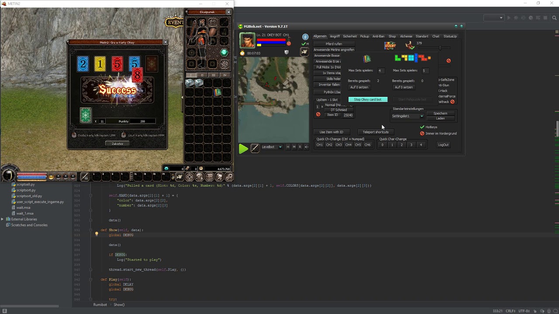Select inventory page II tab
This screenshot has width=559, height=314.
[202, 75]
